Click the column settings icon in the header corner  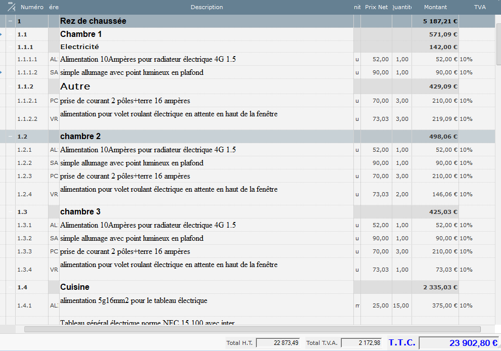coord(11,7)
